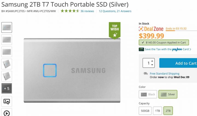
Task: Click the shipping truck icon
Action: click(146, 73)
